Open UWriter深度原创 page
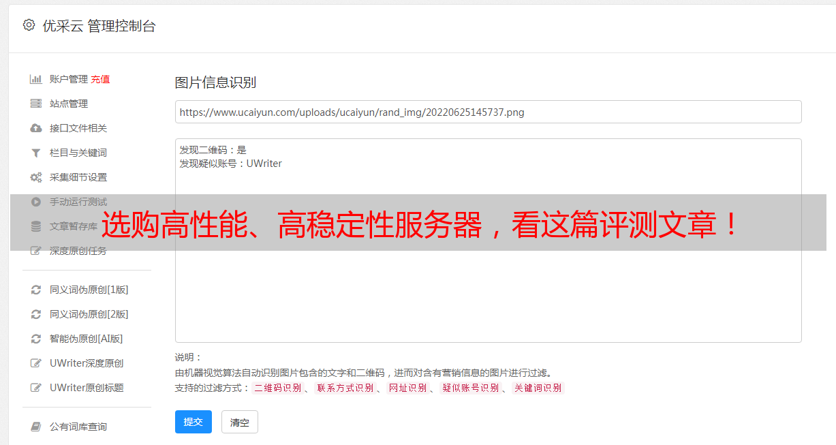The image size is (836, 445). [87, 363]
